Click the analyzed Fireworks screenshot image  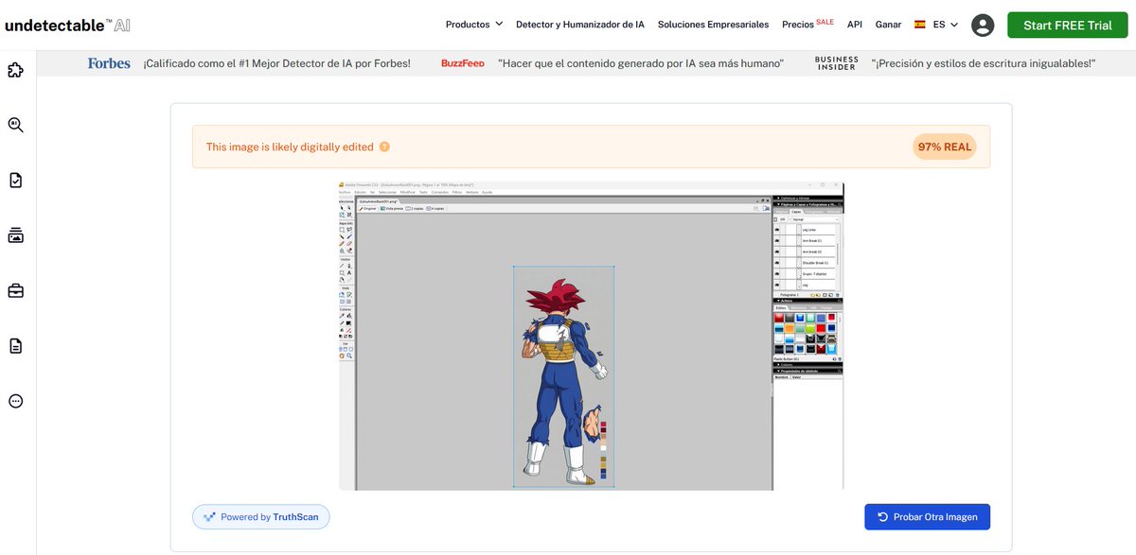click(592, 336)
